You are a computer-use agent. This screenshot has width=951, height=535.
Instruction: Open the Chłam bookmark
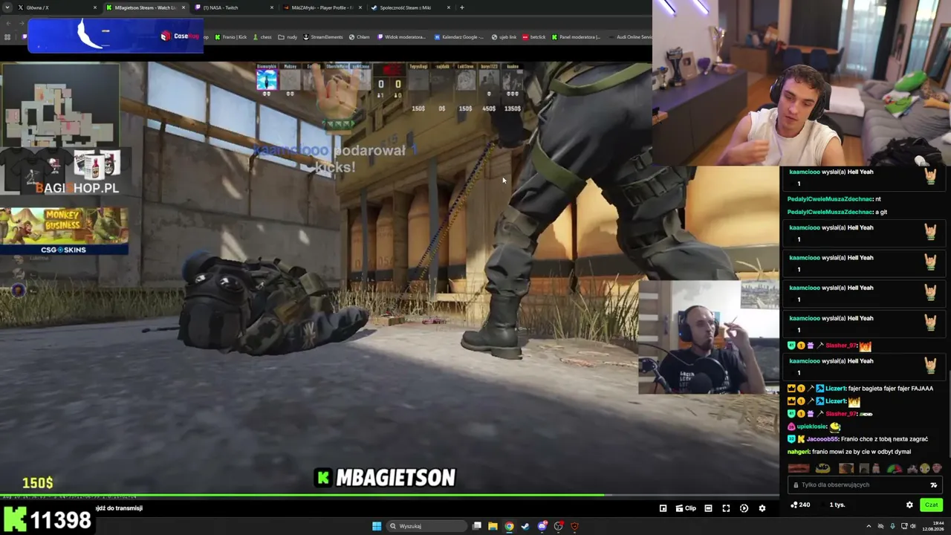coord(360,37)
